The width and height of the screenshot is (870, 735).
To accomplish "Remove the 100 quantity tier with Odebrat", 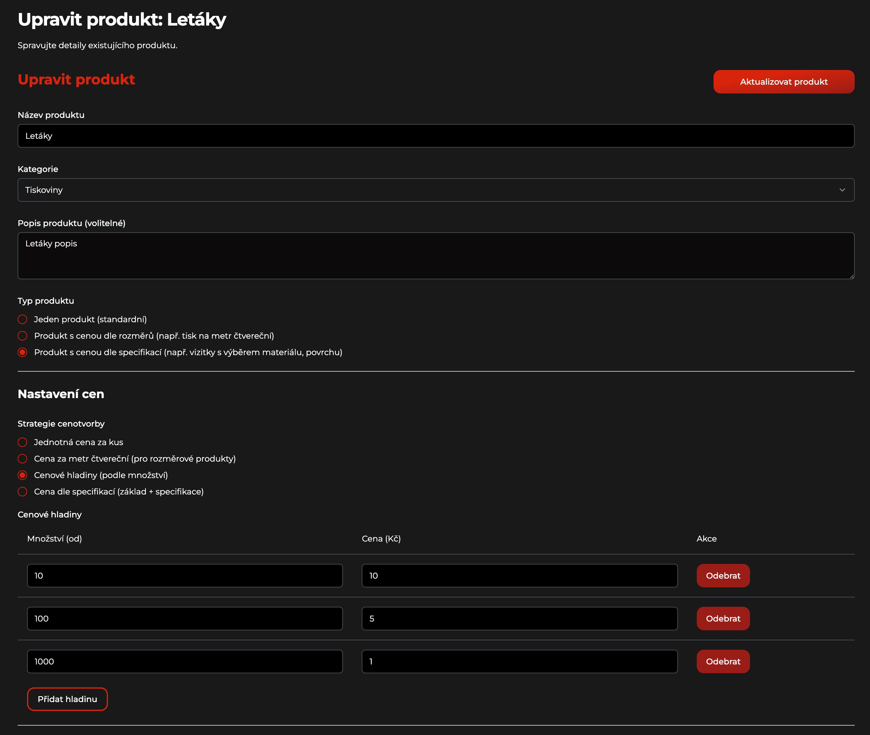I will [722, 618].
